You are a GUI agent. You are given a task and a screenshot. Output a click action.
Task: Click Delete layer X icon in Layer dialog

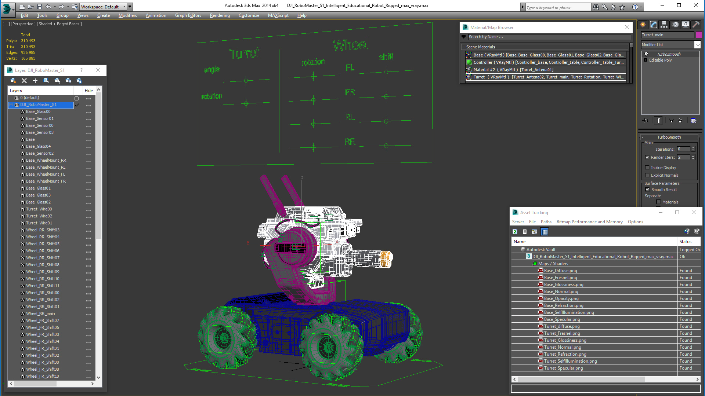[24, 81]
